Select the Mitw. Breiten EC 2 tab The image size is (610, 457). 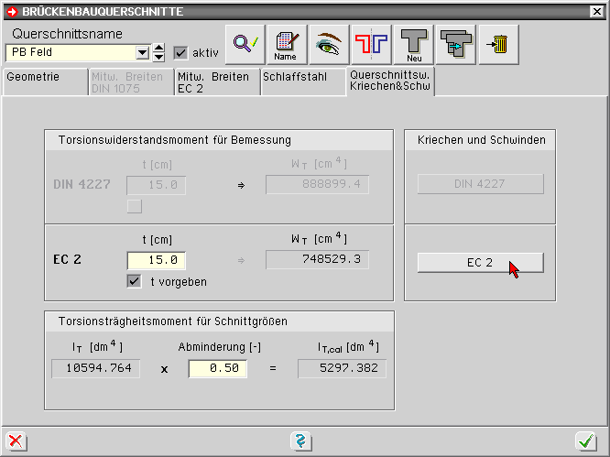click(x=216, y=82)
